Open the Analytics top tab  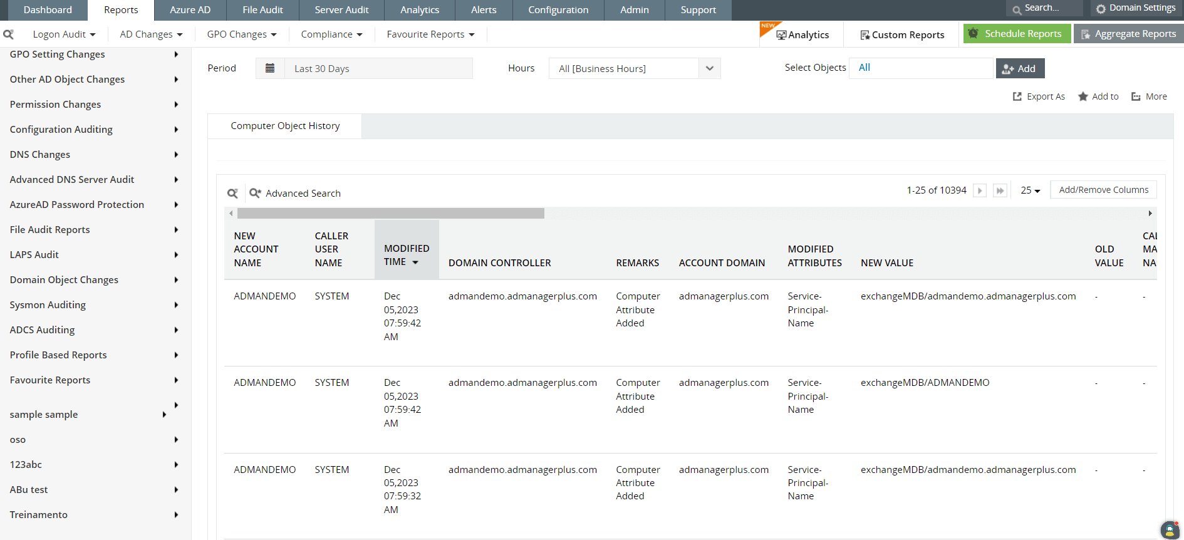[420, 10]
